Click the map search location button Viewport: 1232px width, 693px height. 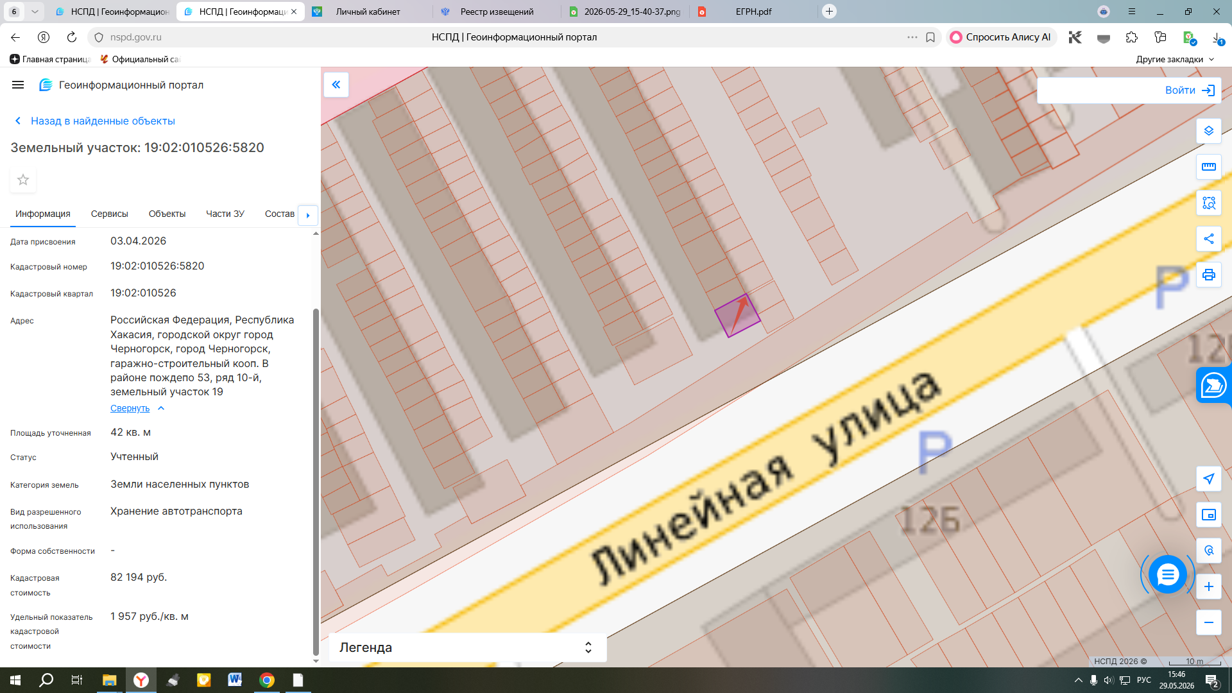1209,551
